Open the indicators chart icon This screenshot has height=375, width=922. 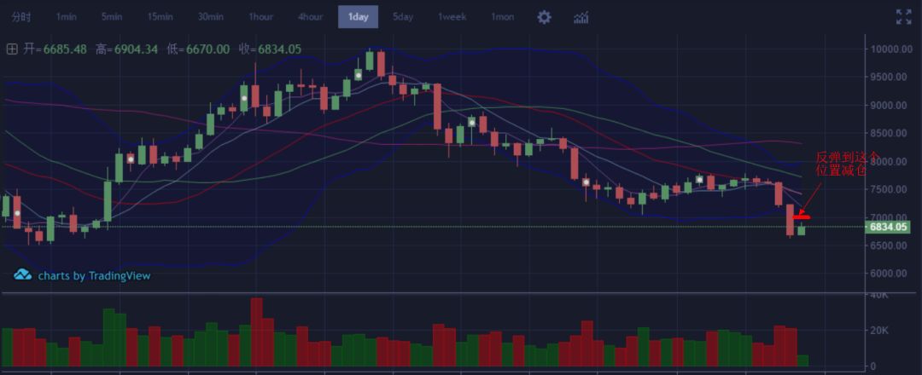click(x=581, y=18)
